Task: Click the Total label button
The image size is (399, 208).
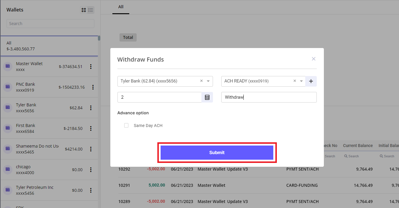Action: point(128,37)
